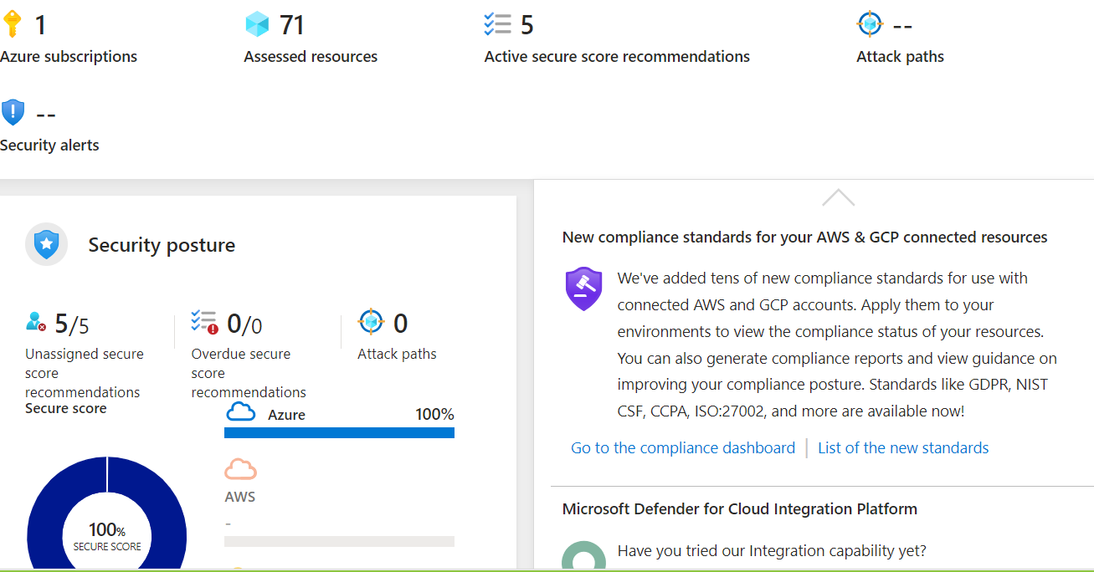Click the 0 Attack paths count
The height and width of the screenshot is (572, 1094).
400,323
